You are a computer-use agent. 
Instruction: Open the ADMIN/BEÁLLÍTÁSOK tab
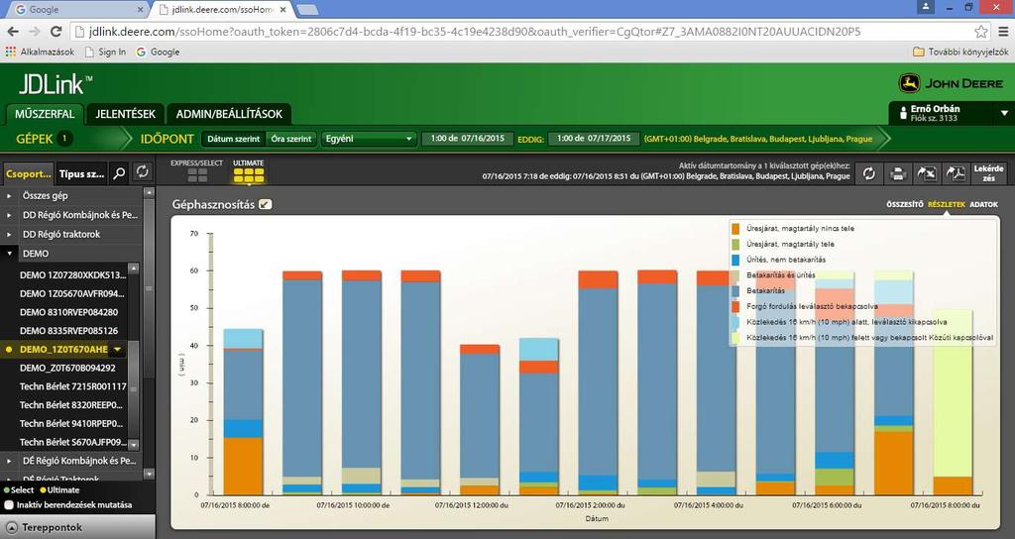229,114
